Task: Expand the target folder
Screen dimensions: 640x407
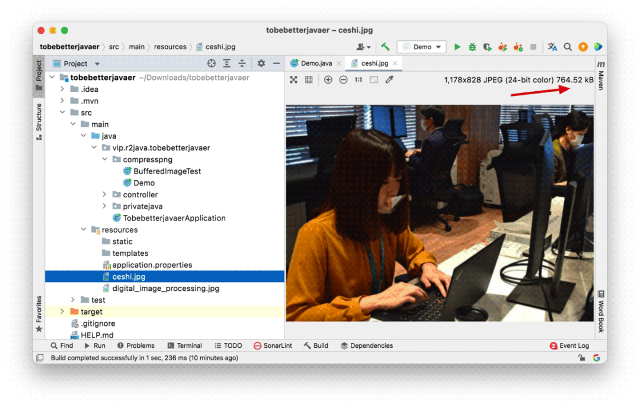Action: click(x=62, y=312)
